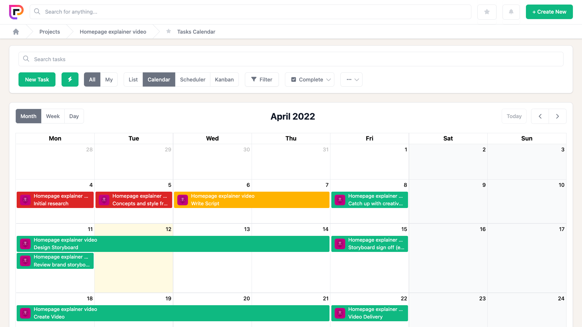The height and width of the screenshot is (327, 582).
Task: Click the app logo top left
Action: click(x=16, y=12)
